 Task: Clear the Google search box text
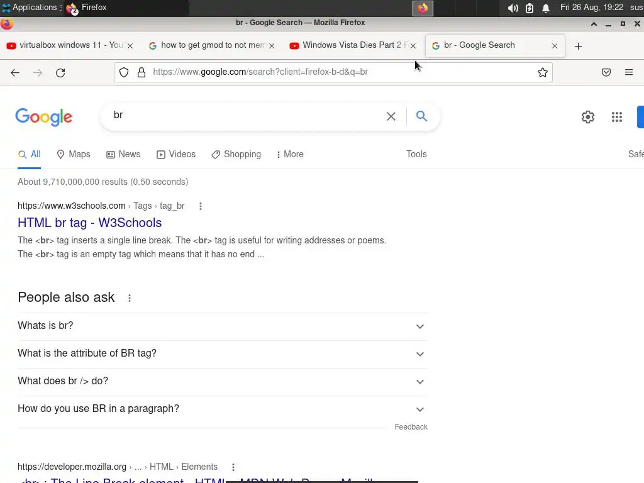[391, 116]
